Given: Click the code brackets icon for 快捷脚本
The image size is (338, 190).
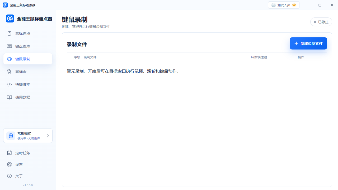Looking at the screenshot, I should coord(9,84).
